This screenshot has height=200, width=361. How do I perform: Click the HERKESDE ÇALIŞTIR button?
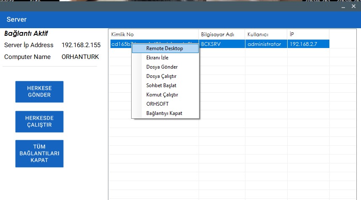point(39,121)
